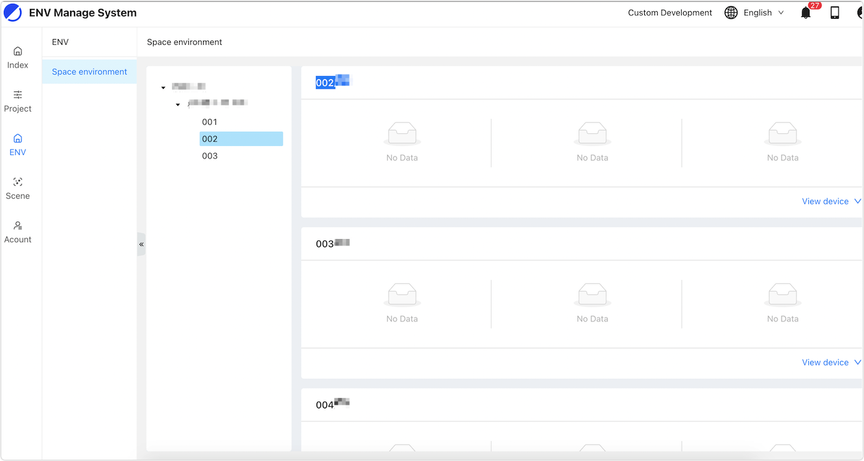Select the highlighted tree item 002
This screenshot has height=461, width=864.
click(x=241, y=139)
